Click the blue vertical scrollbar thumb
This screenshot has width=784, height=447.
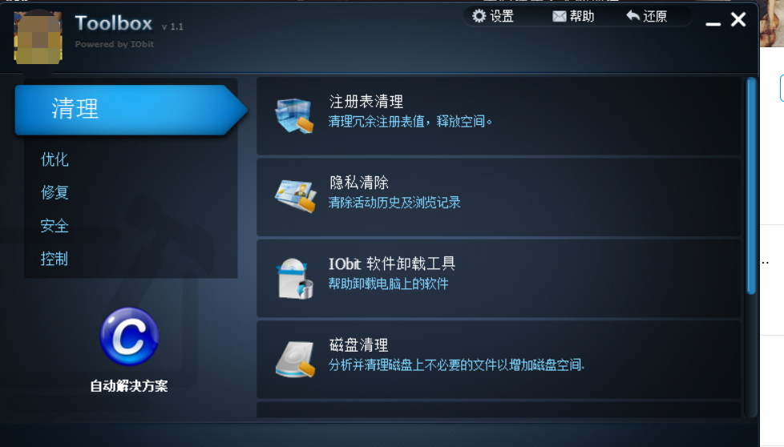point(750,186)
